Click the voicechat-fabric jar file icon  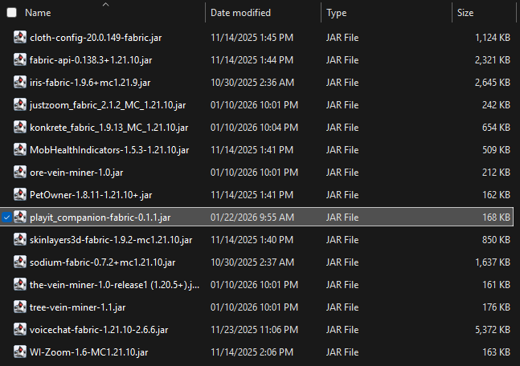pos(20,329)
